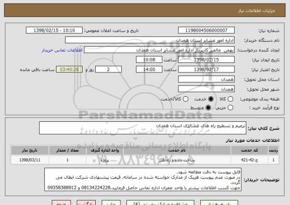Click the remaining days field showing 2
The image size is (290, 205).
tap(108, 70)
